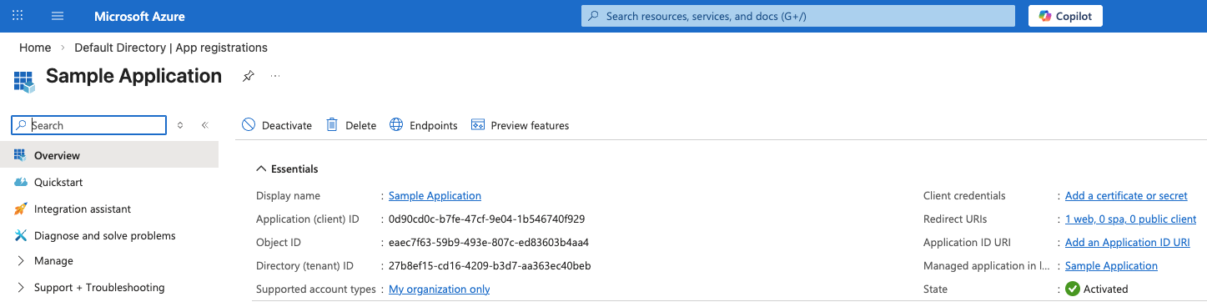
Task: Click the Quickstart cloud icon
Action: click(21, 182)
